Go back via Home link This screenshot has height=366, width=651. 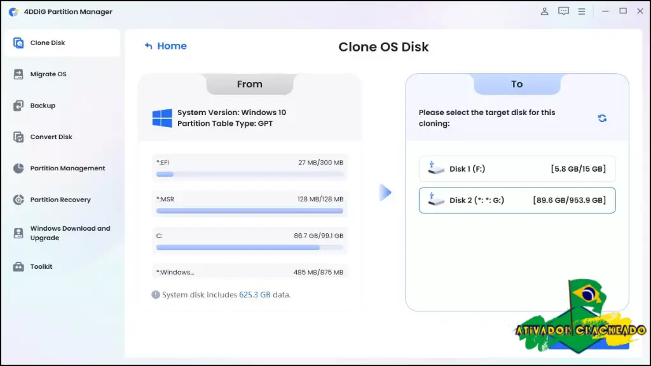166,46
